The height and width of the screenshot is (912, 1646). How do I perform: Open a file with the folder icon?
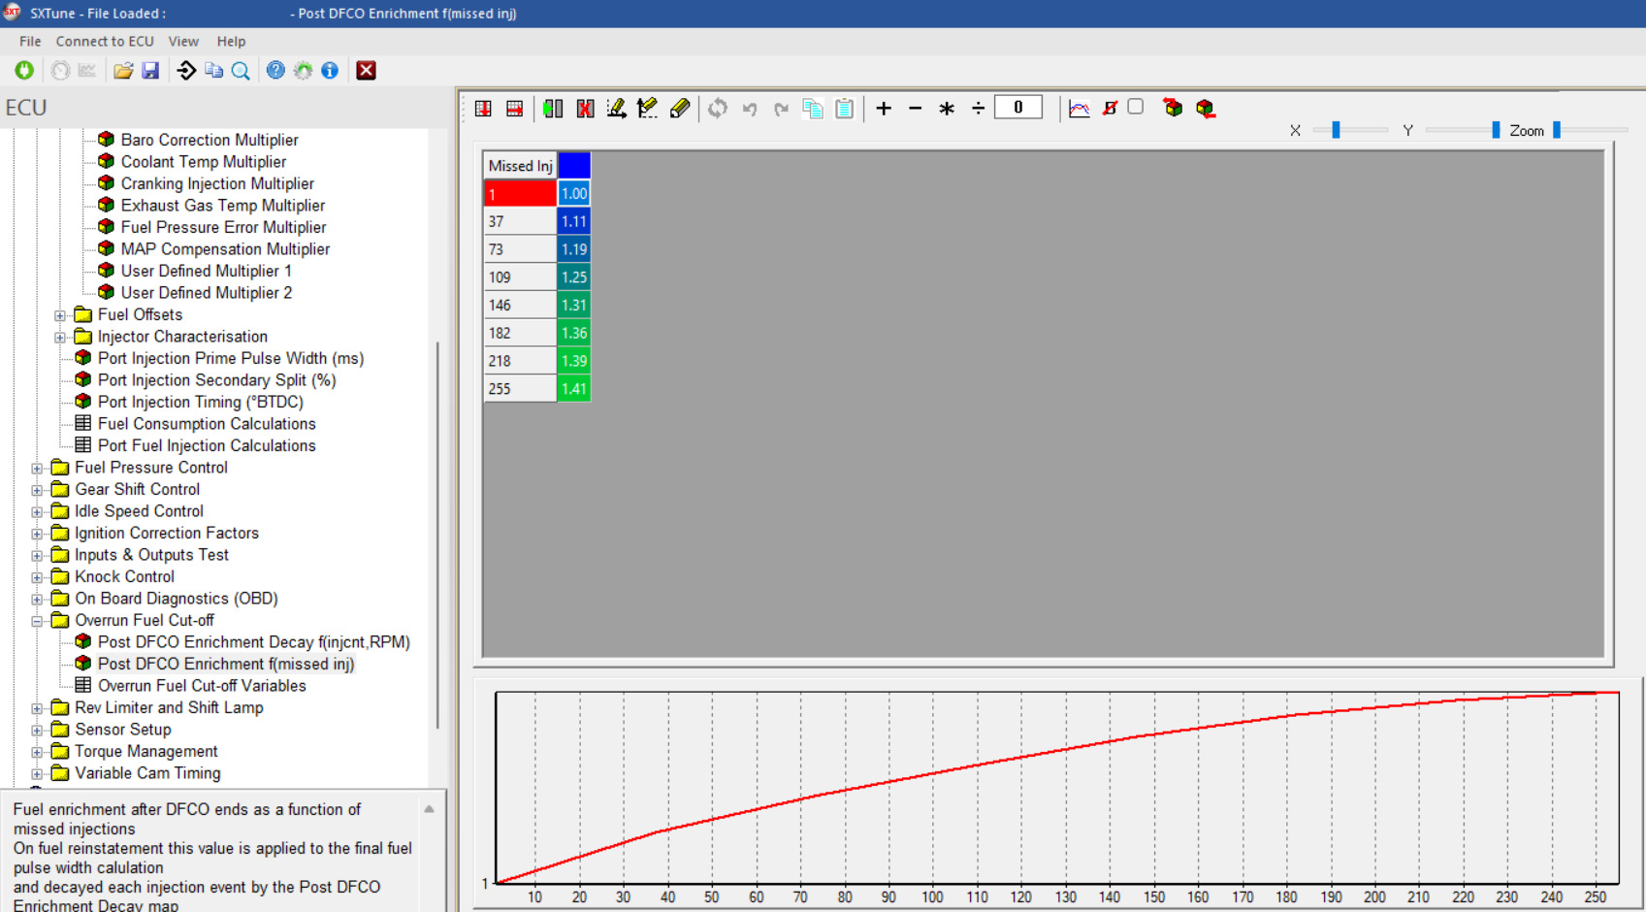(123, 70)
